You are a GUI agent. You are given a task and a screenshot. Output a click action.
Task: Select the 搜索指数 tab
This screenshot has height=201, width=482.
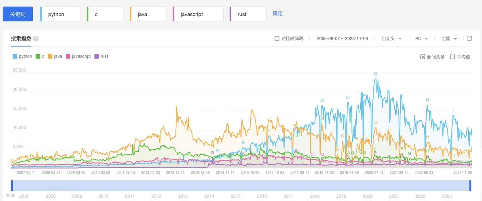21,38
